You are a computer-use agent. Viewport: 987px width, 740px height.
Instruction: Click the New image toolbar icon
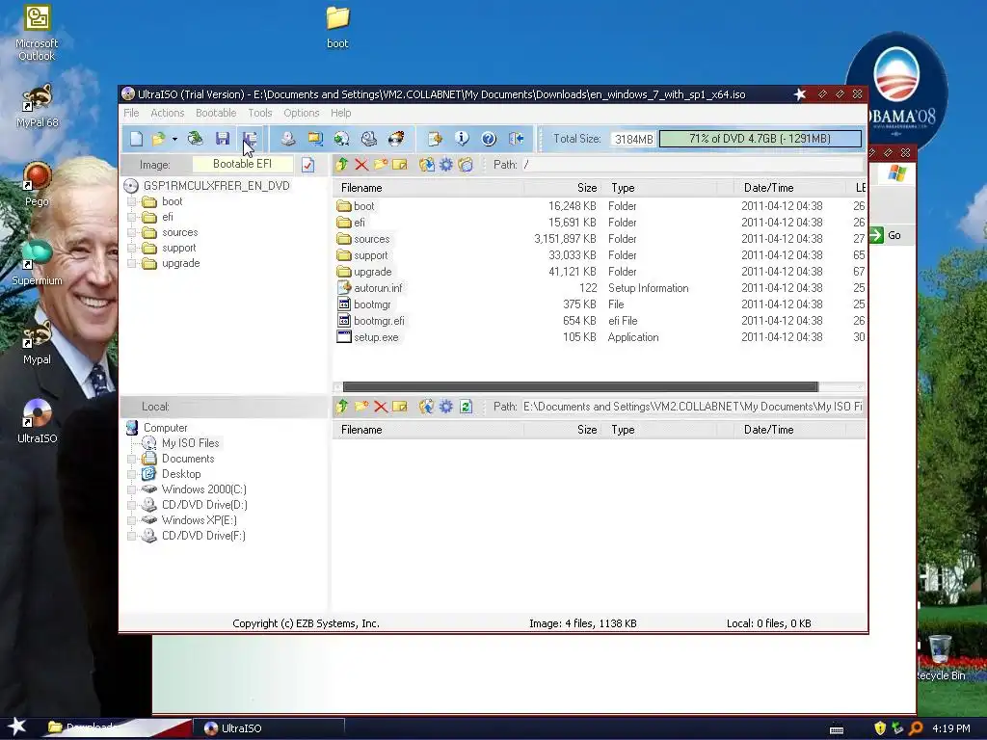(136, 139)
